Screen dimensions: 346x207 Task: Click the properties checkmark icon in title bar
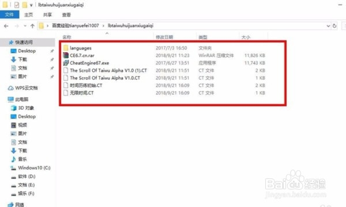click(x=17, y=5)
